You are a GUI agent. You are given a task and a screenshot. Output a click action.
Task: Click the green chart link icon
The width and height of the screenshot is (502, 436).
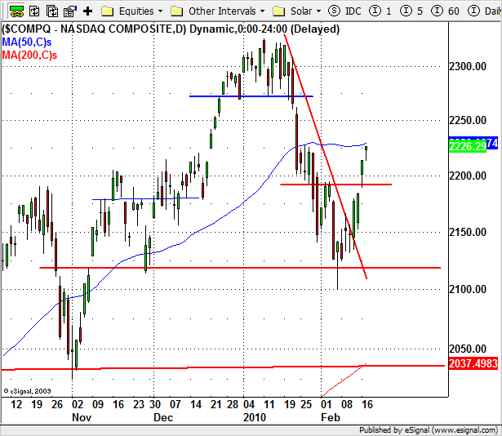click(x=16, y=11)
